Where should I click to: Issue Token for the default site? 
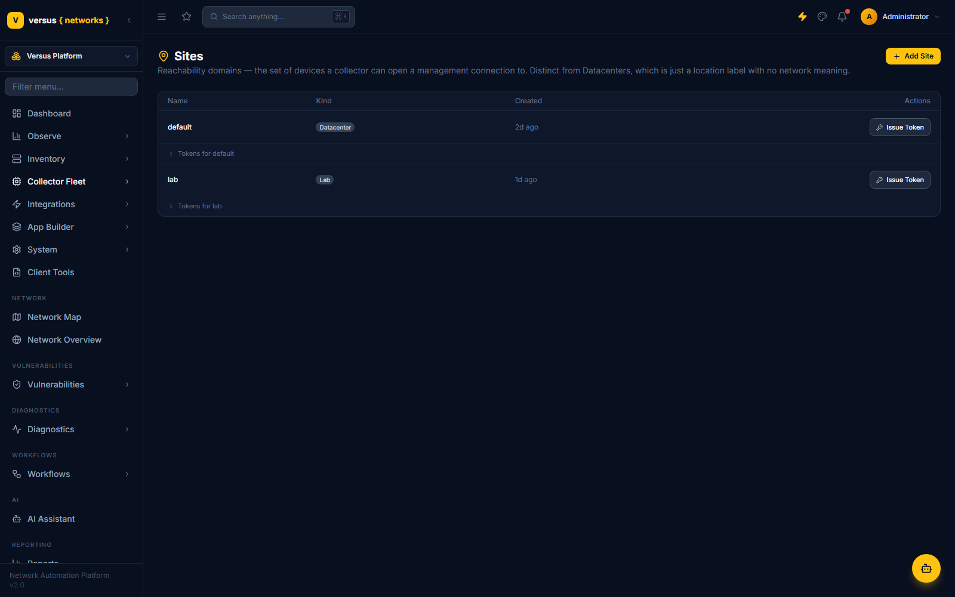click(x=899, y=127)
